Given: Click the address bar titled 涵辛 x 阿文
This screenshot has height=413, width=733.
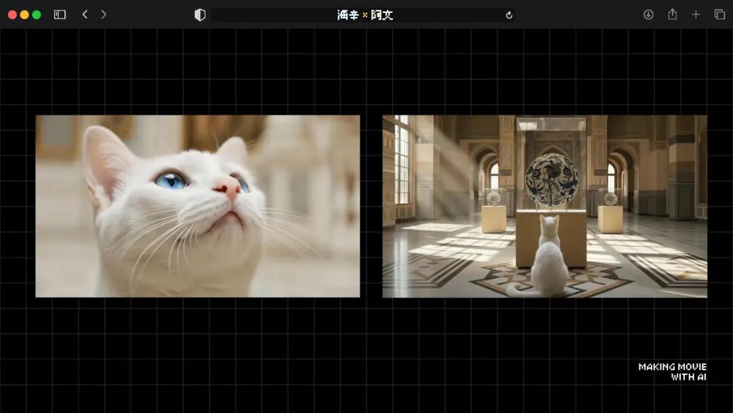Looking at the screenshot, I should pos(363,14).
